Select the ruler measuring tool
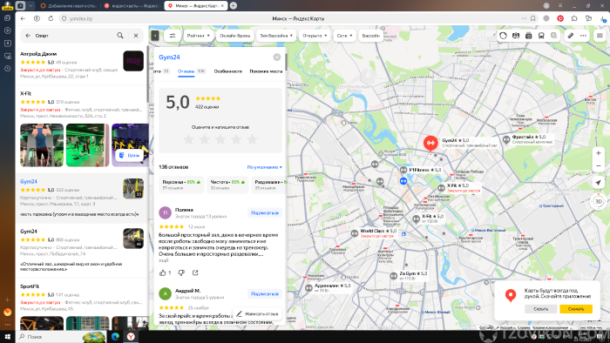This screenshot has height=343, width=610. 570,36
